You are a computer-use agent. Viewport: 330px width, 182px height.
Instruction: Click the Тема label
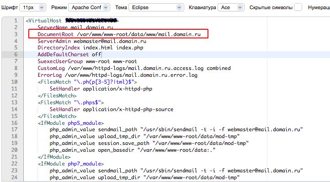(121, 7)
